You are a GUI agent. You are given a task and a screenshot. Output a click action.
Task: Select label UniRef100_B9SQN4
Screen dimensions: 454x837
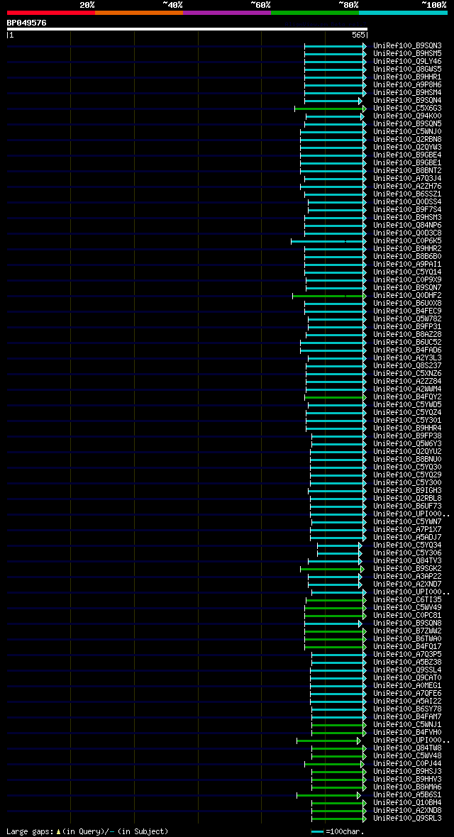click(407, 100)
